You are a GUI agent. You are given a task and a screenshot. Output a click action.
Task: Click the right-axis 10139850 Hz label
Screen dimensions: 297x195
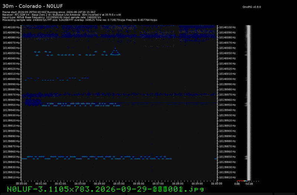click(x=228, y=157)
